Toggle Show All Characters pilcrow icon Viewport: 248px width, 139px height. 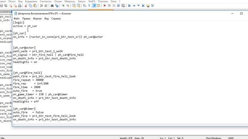89,6
